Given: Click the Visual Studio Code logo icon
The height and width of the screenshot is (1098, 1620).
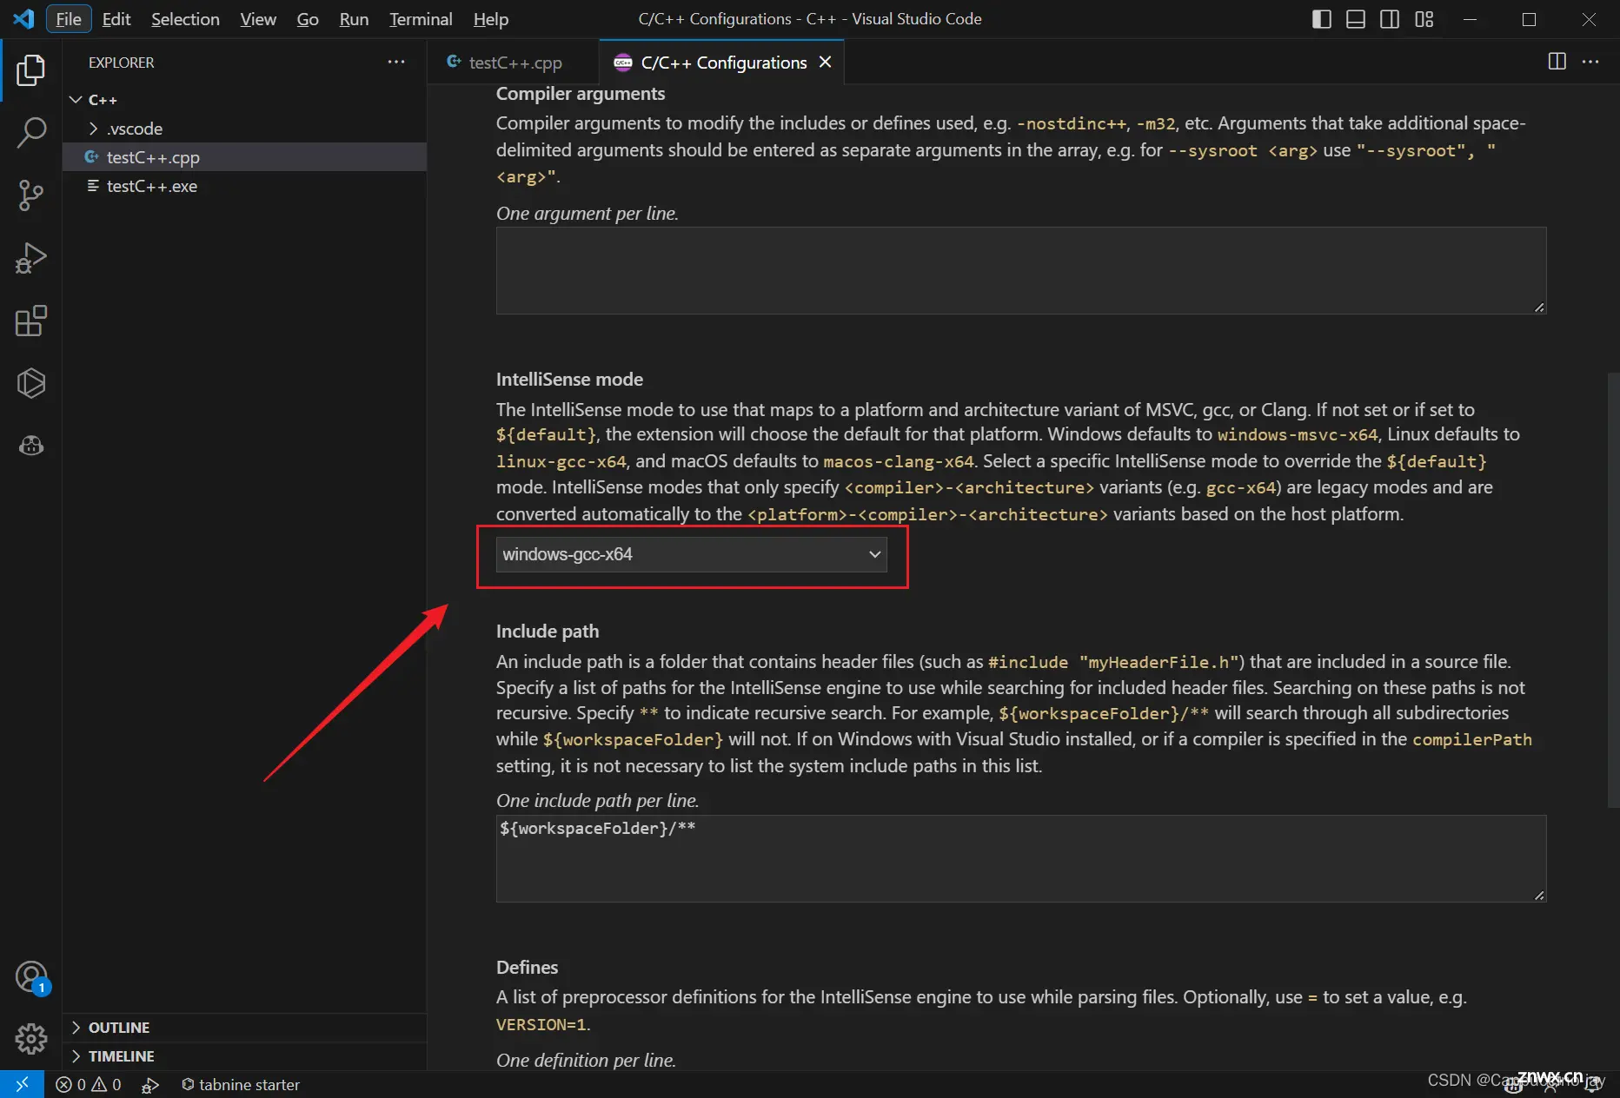Looking at the screenshot, I should click(x=23, y=18).
